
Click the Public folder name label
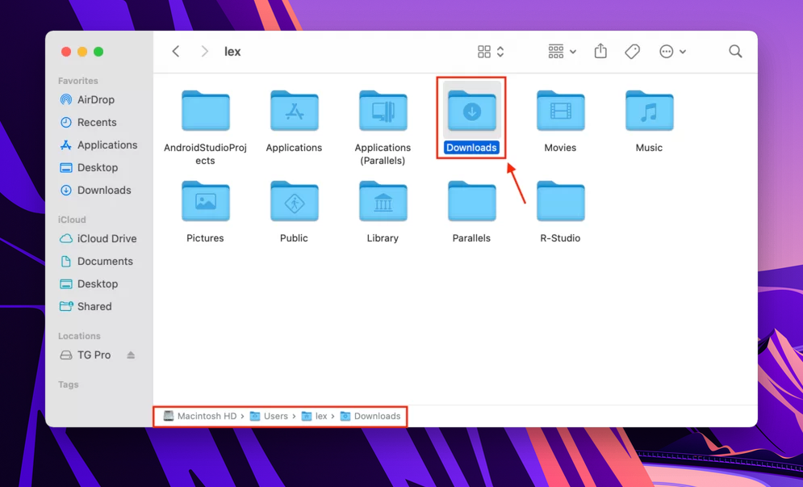coord(294,238)
